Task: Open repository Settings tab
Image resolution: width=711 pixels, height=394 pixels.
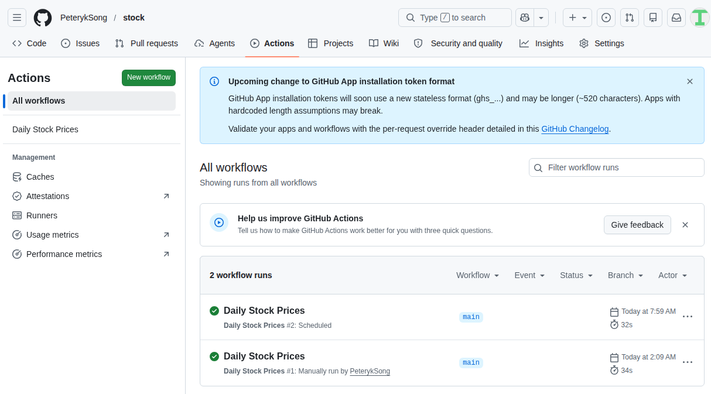Action: click(x=601, y=43)
